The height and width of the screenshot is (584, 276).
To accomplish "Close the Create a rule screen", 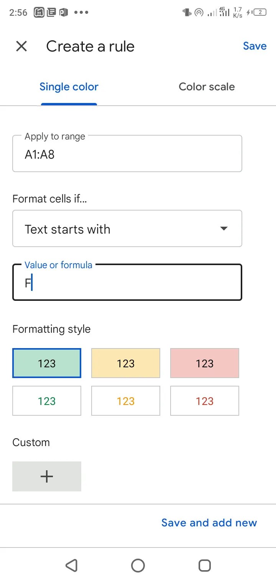I will (21, 46).
